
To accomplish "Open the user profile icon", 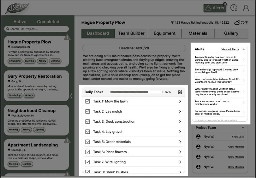I will [x=246, y=8].
